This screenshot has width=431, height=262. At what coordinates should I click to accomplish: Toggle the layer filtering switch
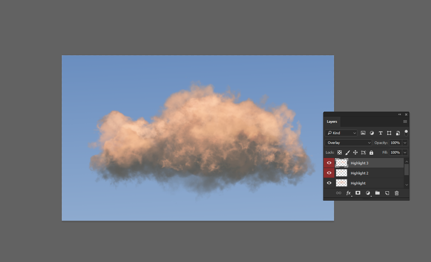[406, 133]
